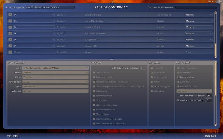
Task: Toggle the IA agresiva option
Action: (94, 100)
